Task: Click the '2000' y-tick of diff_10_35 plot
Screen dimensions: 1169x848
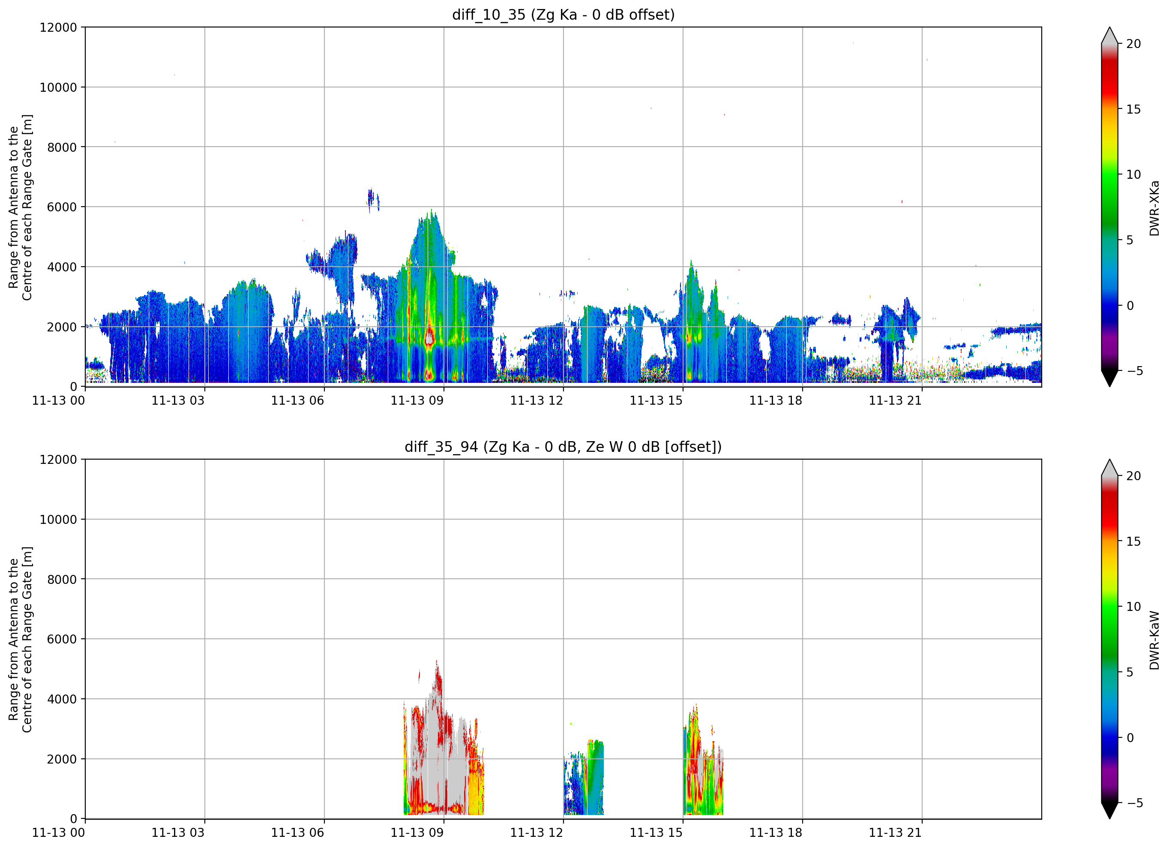Action: tap(62, 327)
